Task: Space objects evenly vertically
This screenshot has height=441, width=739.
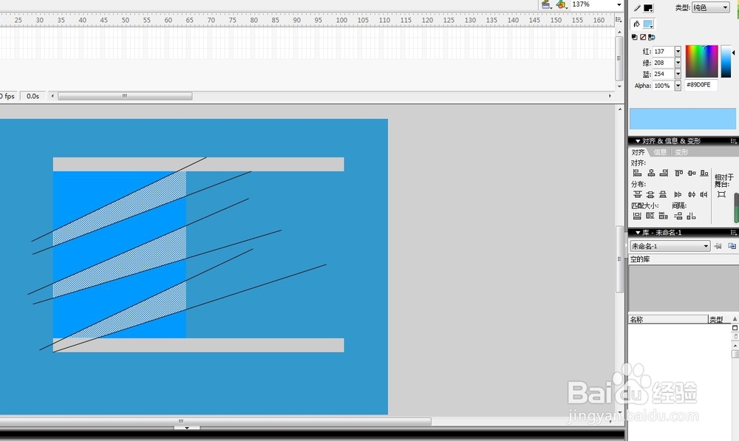Action: pyautogui.click(x=678, y=216)
